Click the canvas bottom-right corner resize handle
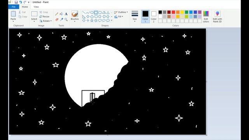The image size is (249, 140). coord(206,135)
